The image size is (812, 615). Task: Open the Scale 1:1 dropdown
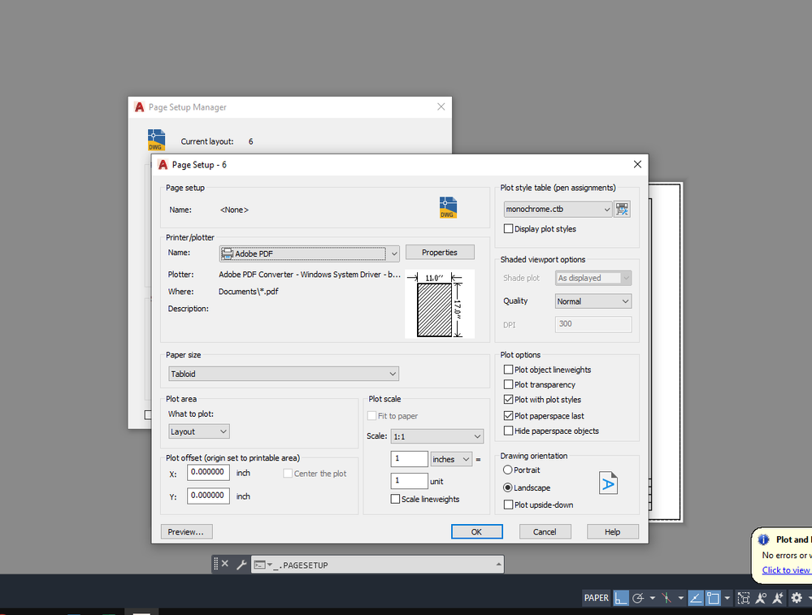pyautogui.click(x=437, y=436)
